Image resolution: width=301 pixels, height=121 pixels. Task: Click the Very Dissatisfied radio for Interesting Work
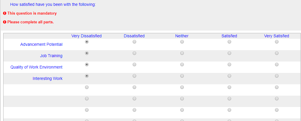87,76
